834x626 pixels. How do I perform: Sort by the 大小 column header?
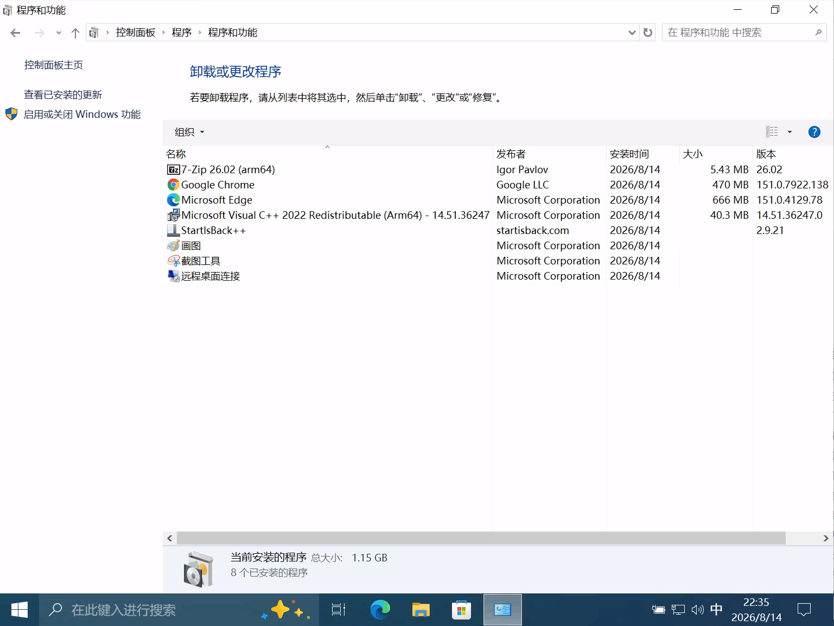click(716, 154)
